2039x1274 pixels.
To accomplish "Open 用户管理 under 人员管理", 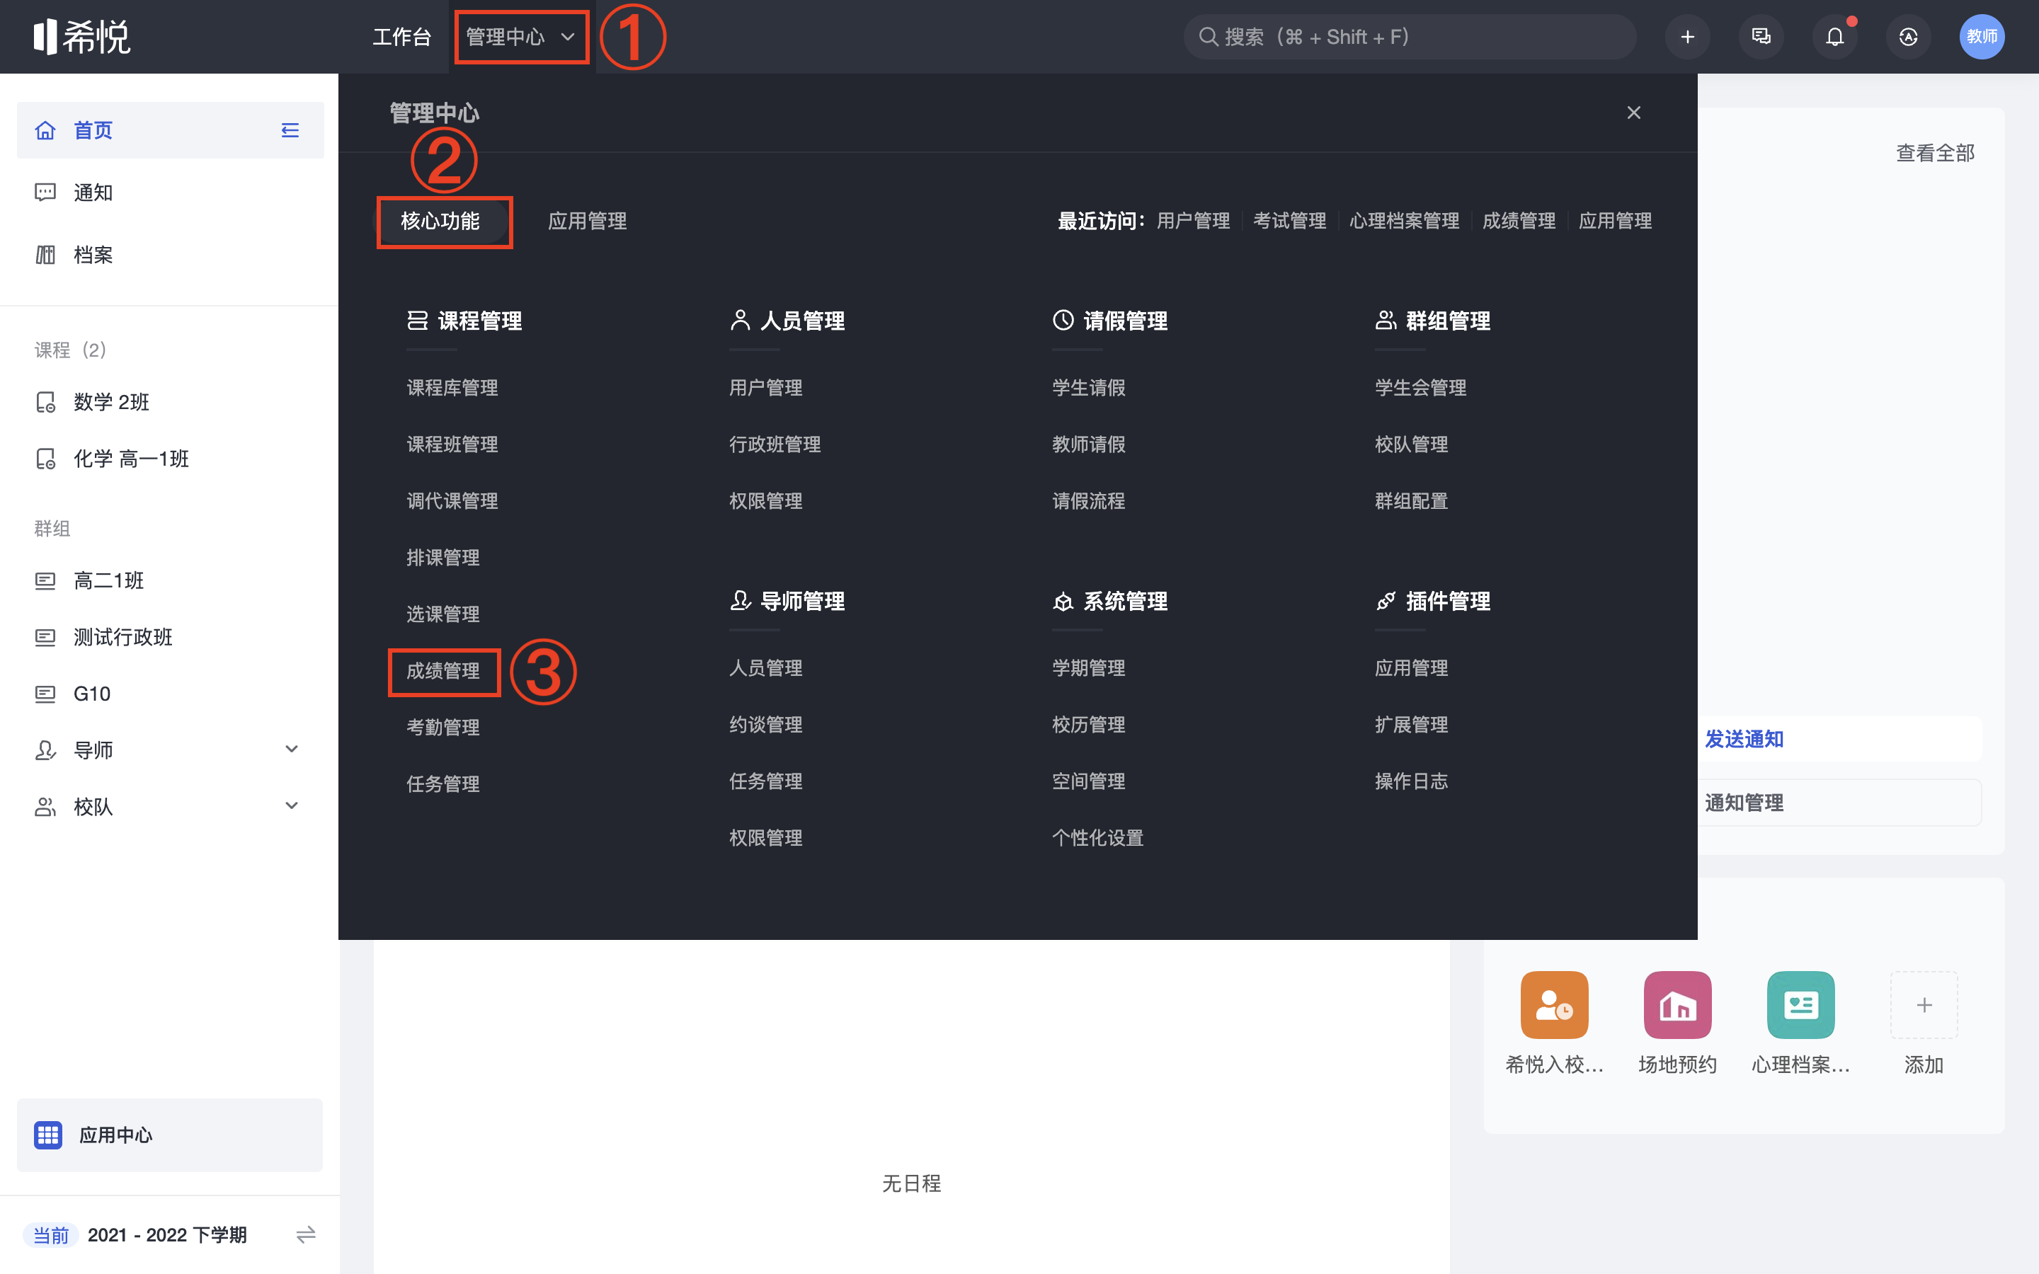I will click(x=766, y=388).
